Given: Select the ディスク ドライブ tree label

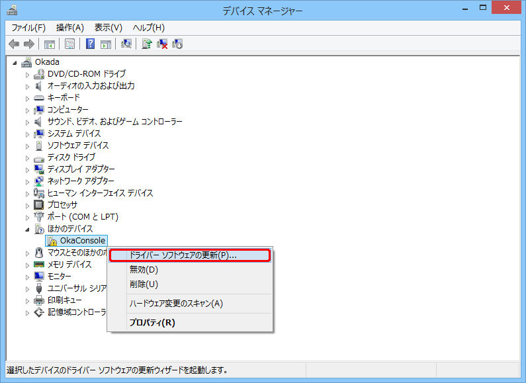Looking at the screenshot, I should (71, 157).
